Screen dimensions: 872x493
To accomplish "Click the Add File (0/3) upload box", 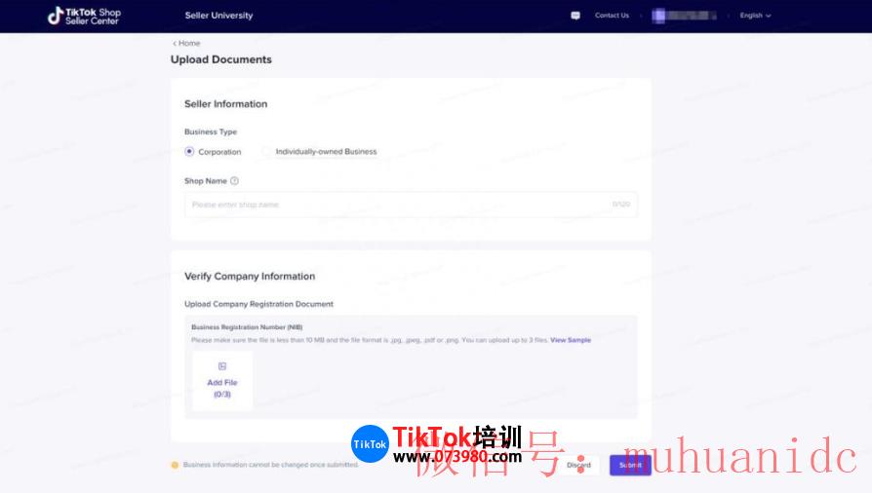I will [222, 381].
